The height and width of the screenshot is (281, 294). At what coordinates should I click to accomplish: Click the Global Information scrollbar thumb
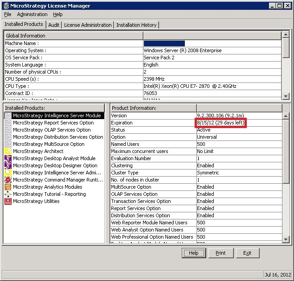pos(286,48)
